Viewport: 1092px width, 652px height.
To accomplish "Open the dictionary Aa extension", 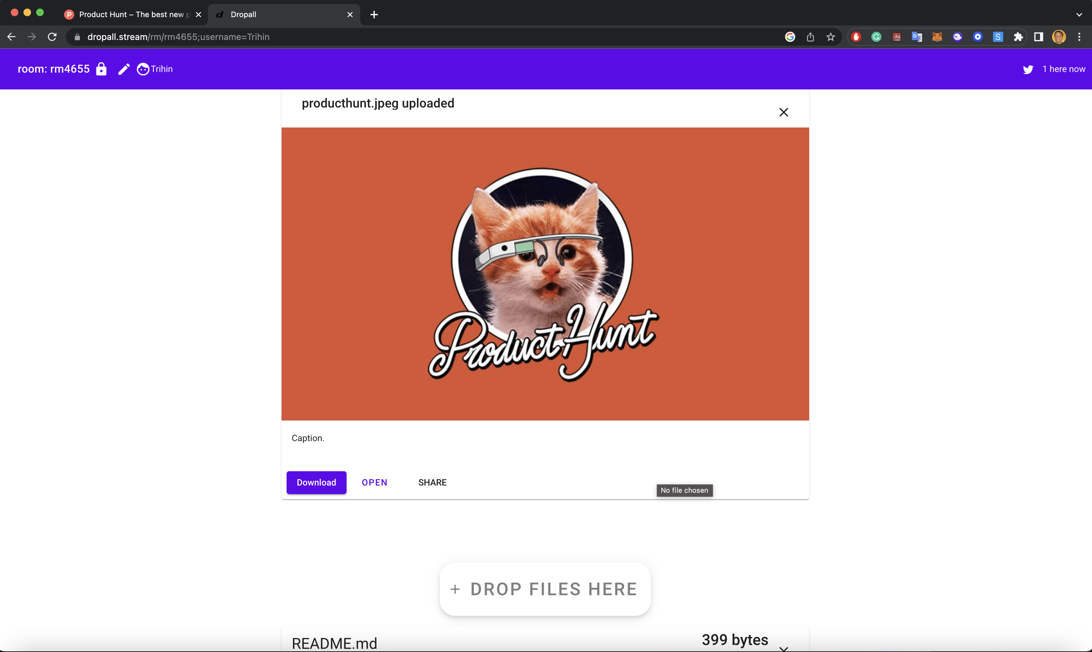I will [897, 37].
